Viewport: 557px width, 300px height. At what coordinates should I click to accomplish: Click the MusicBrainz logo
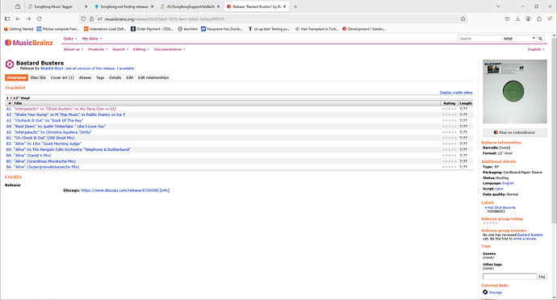[x=29, y=43]
